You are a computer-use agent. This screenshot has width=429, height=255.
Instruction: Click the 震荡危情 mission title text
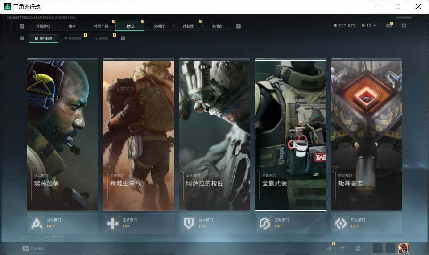46,183
